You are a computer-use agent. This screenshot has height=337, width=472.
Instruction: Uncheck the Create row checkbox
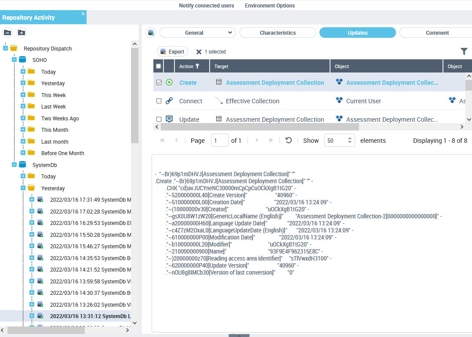pyautogui.click(x=159, y=82)
